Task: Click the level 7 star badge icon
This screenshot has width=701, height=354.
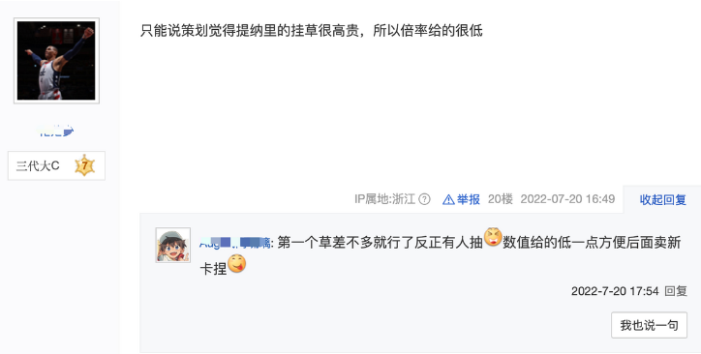Action: point(84,165)
